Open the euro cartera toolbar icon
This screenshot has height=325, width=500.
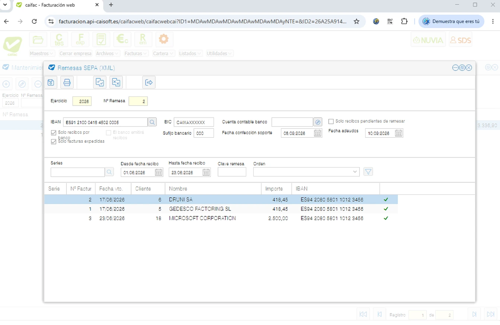click(x=122, y=39)
